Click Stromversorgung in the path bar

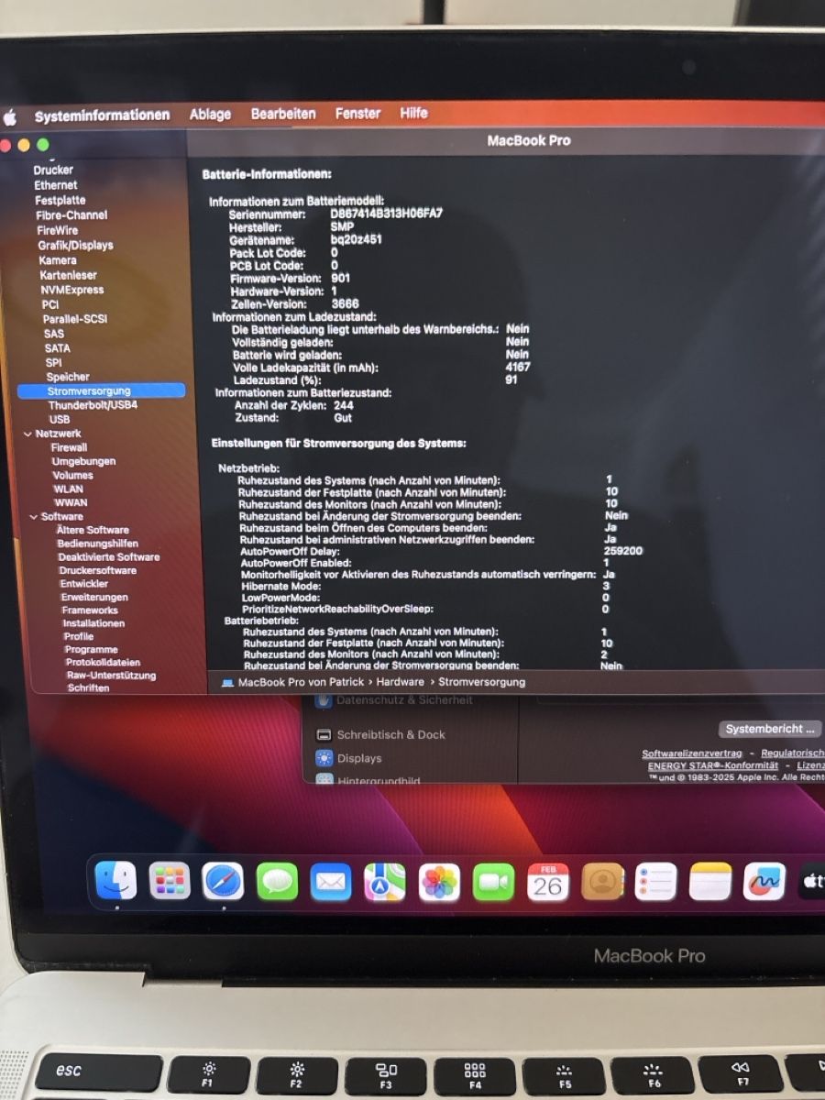(x=482, y=682)
